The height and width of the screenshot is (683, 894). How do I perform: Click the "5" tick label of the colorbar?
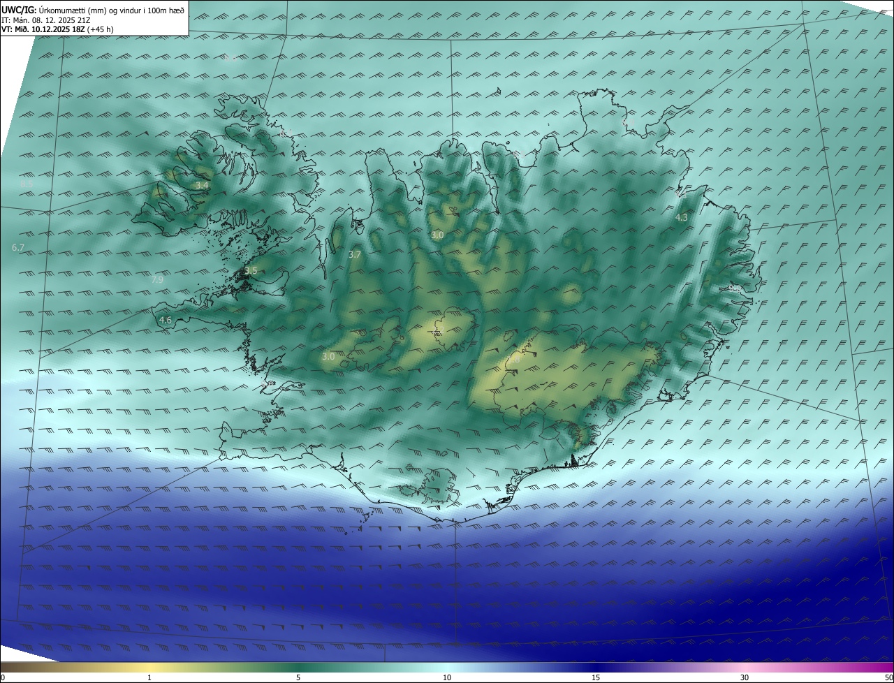click(x=298, y=677)
